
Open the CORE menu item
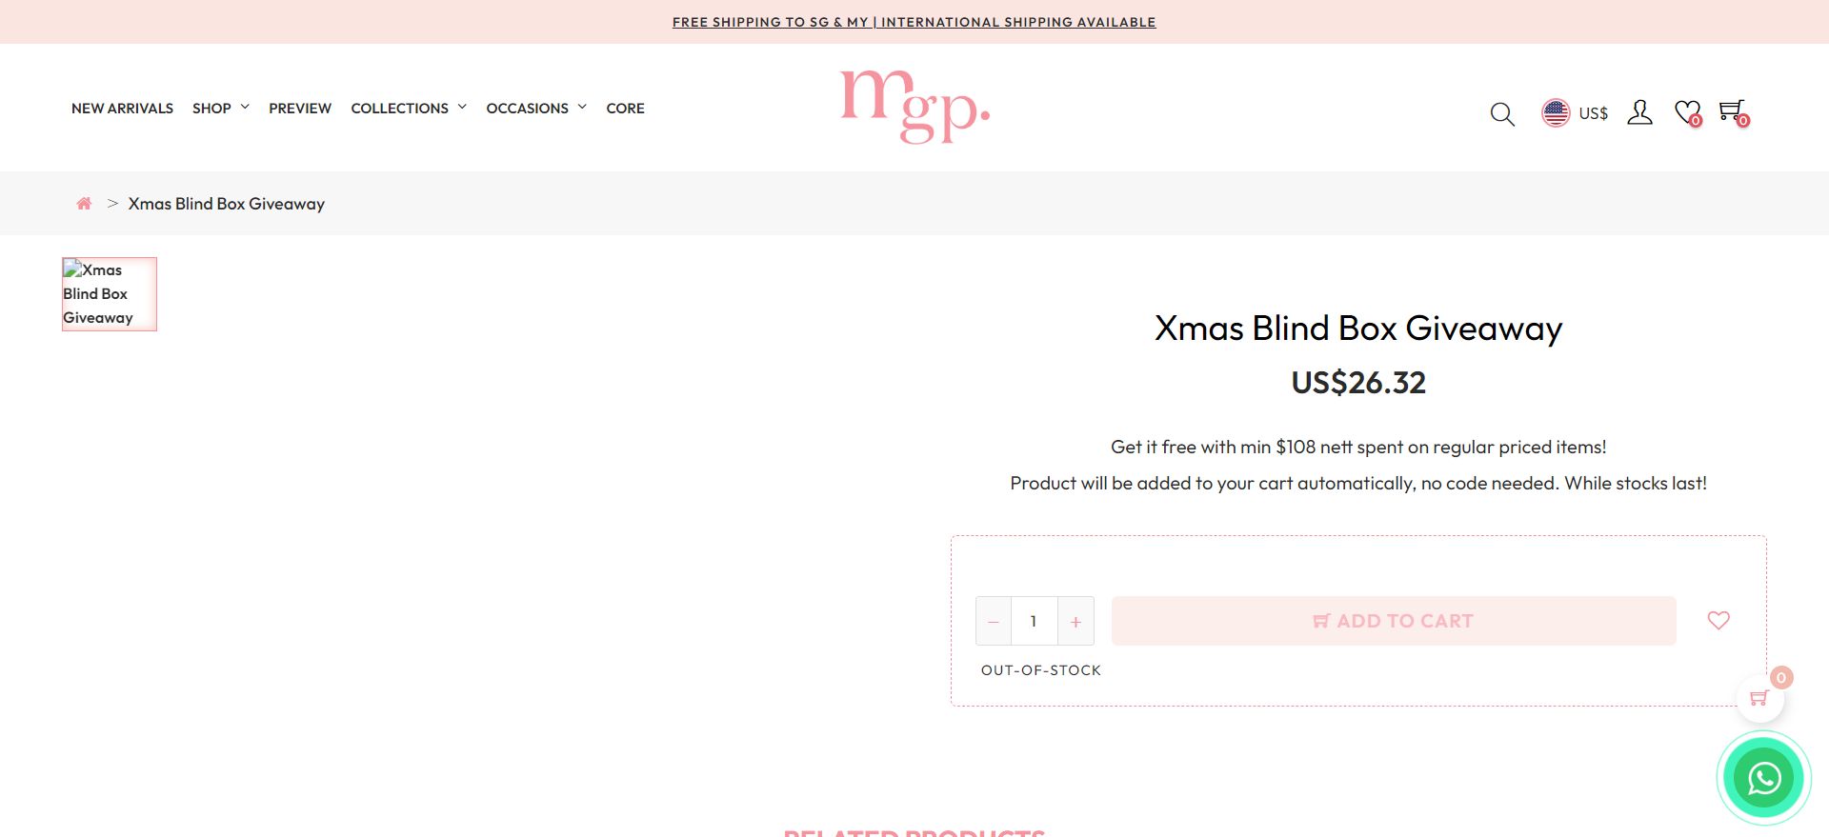click(625, 109)
